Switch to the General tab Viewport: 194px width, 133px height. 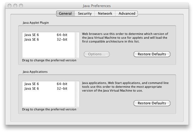click(65, 13)
